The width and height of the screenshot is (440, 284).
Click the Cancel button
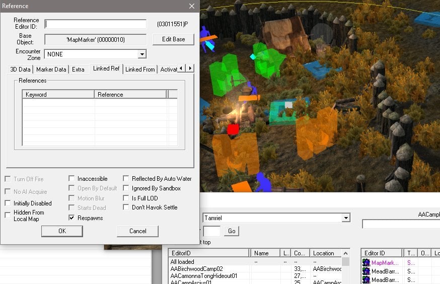pyautogui.click(x=138, y=231)
